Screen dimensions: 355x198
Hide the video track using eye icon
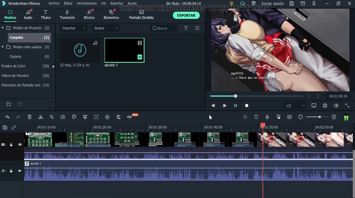(20, 145)
